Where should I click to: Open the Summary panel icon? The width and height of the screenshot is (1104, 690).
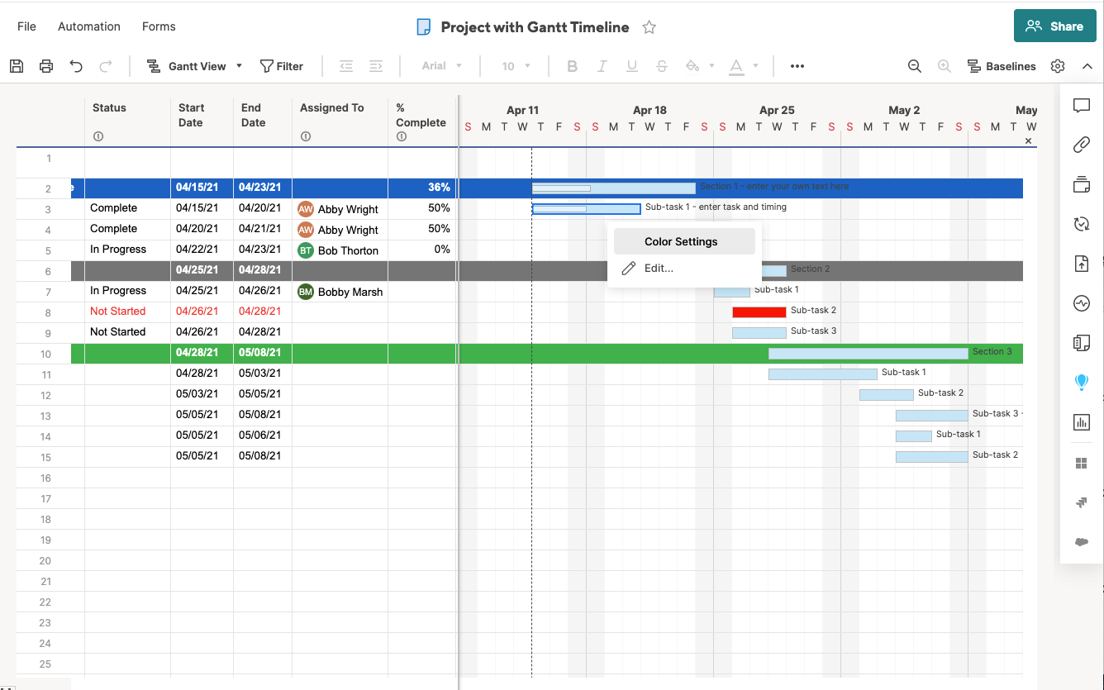[x=1082, y=343]
